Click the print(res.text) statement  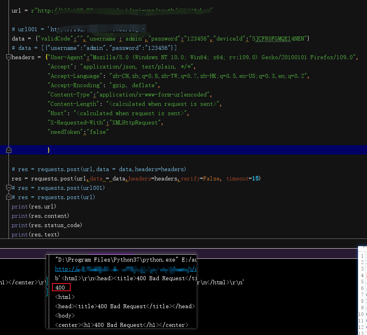(35, 235)
